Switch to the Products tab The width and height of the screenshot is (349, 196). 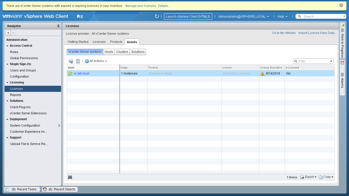(x=116, y=42)
